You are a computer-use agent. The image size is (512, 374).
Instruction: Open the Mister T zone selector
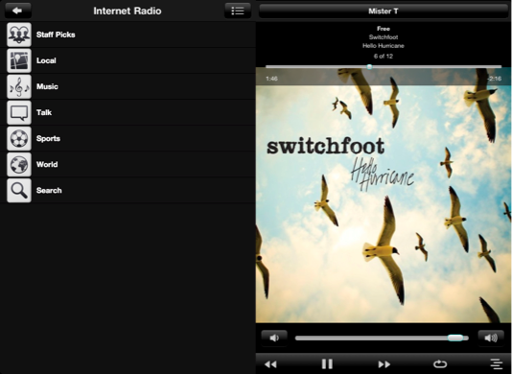(x=384, y=12)
